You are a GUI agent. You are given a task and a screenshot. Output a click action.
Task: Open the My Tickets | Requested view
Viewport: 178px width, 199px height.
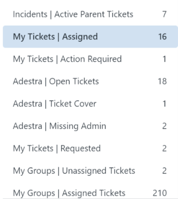click(90, 148)
